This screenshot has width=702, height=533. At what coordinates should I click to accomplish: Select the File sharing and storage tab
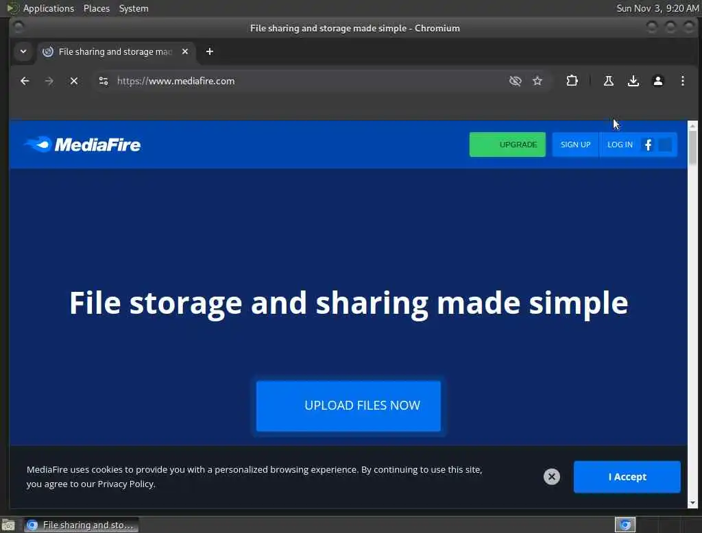coord(116,52)
